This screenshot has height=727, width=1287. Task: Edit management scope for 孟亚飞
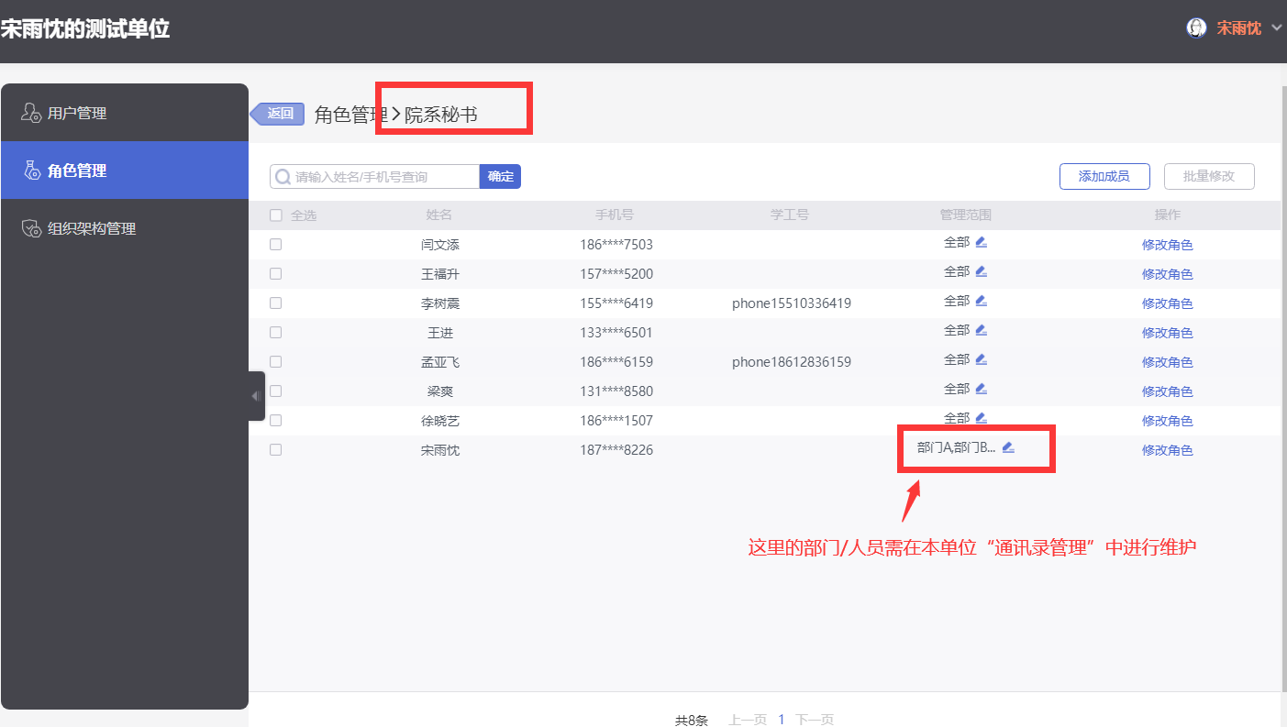pyautogui.click(x=981, y=359)
